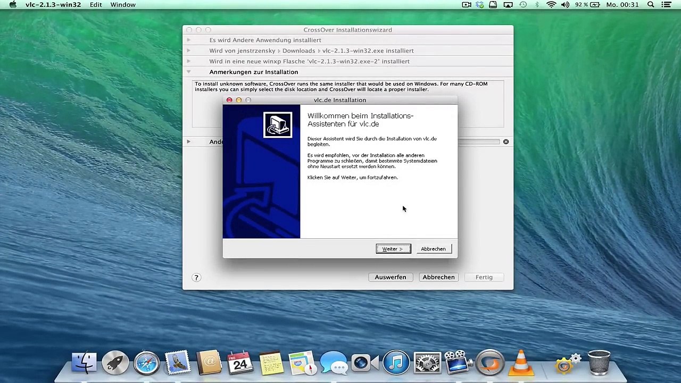681x383 pixels.
Task: Click 'Willkommen beim Installations-Assistenten' heading
Action: [x=360, y=120]
